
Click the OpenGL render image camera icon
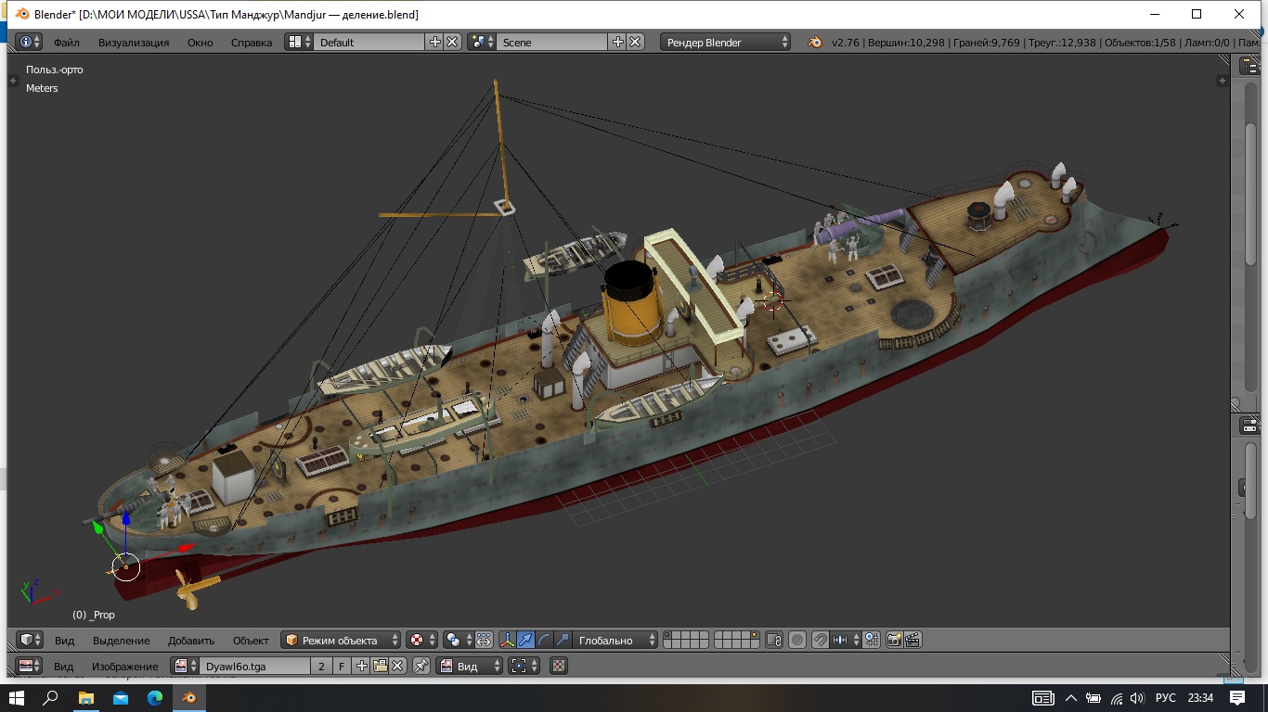[x=895, y=640]
